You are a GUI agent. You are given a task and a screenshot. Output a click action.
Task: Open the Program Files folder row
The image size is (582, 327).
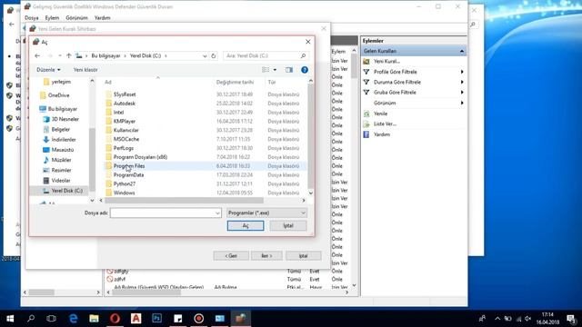coord(206,165)
